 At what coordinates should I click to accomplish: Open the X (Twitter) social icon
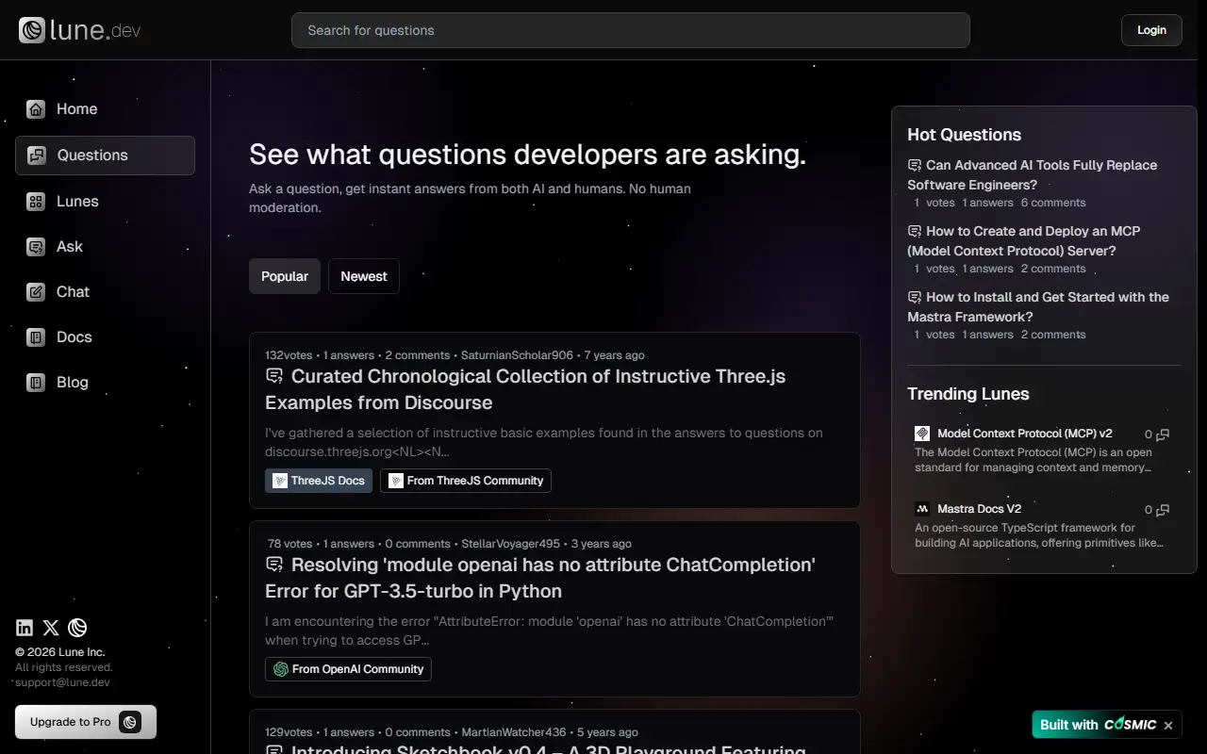click(x=51, y=628)
